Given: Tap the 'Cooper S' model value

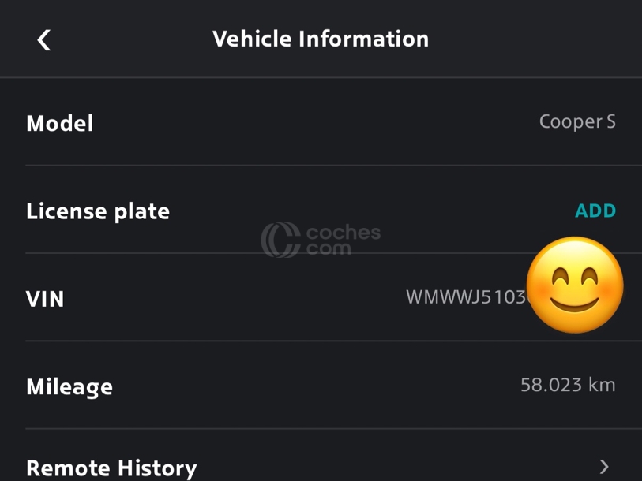Looking at the screenshot, I should [x=576, y=121].
